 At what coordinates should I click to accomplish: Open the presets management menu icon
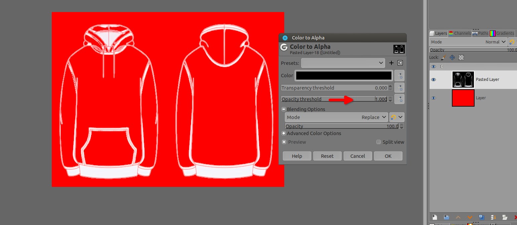(400, 63)
